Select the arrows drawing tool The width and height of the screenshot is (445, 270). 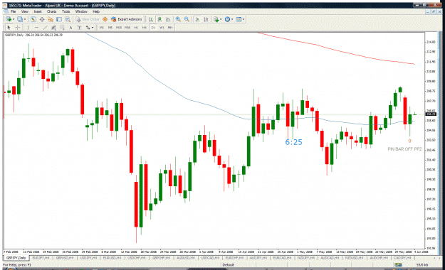88,28
